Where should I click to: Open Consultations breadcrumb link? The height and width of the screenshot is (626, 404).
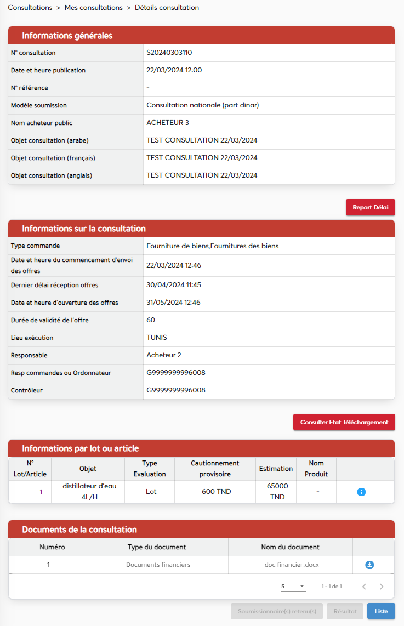[x=30, y=8]
